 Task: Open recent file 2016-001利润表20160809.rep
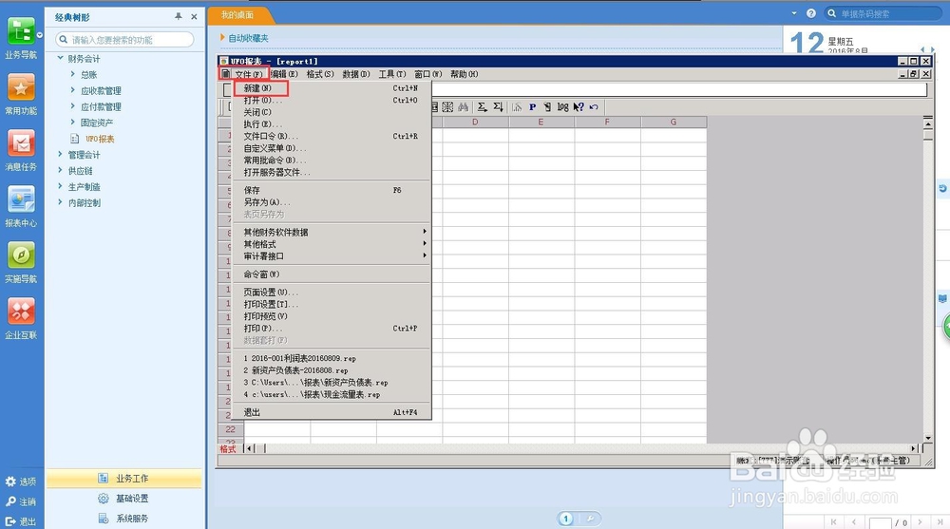(x=332, y=358)
